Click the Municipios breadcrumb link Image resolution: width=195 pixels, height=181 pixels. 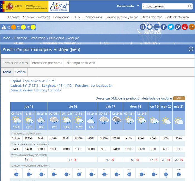pyautogui.click(x=57, y=38)
